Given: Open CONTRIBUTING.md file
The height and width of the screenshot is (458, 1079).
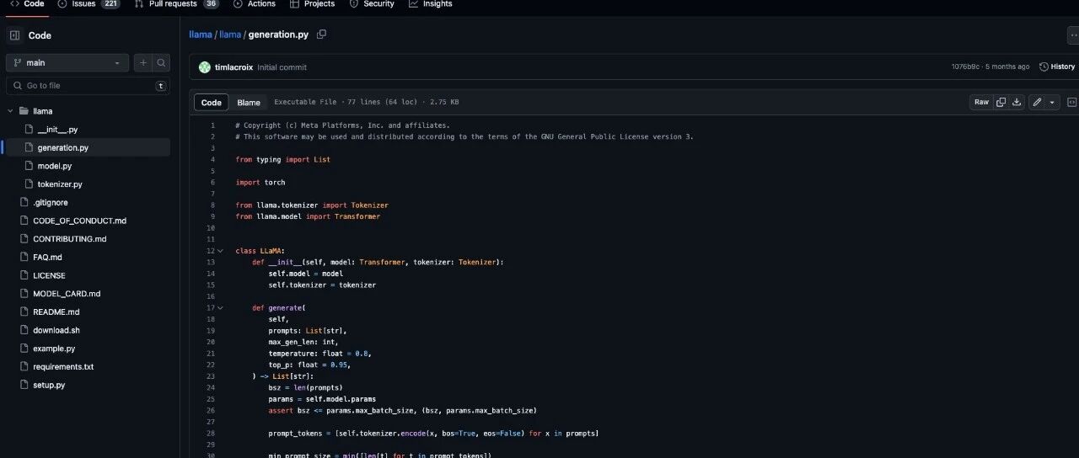Looking at the screenshot, I should tap(70, 239).
